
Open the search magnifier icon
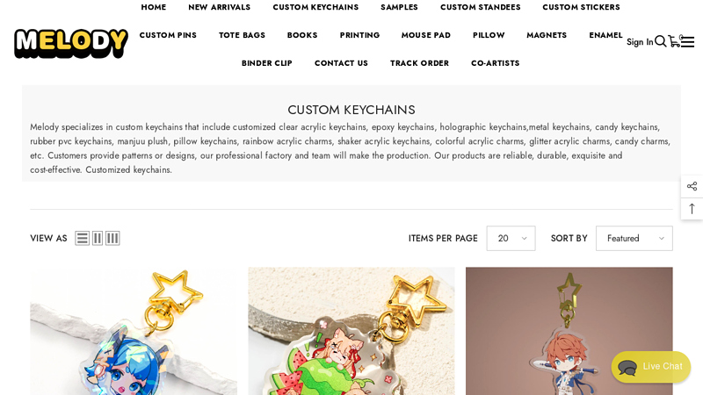[x=660, y=41]
